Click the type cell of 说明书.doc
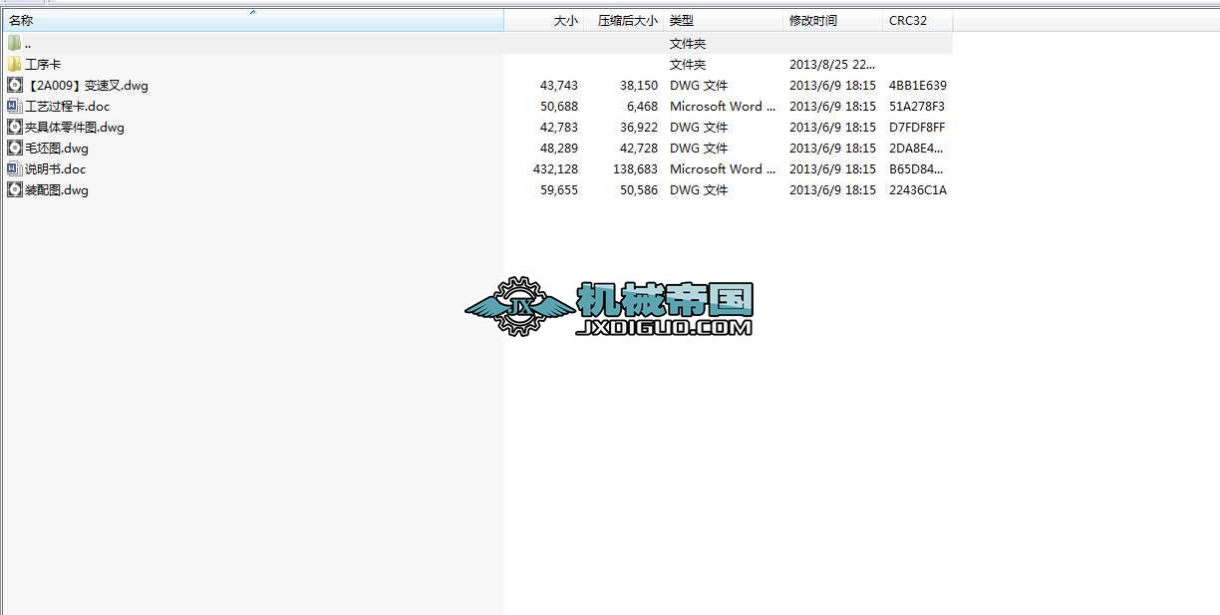1220x615 pixels. point(723,169)
